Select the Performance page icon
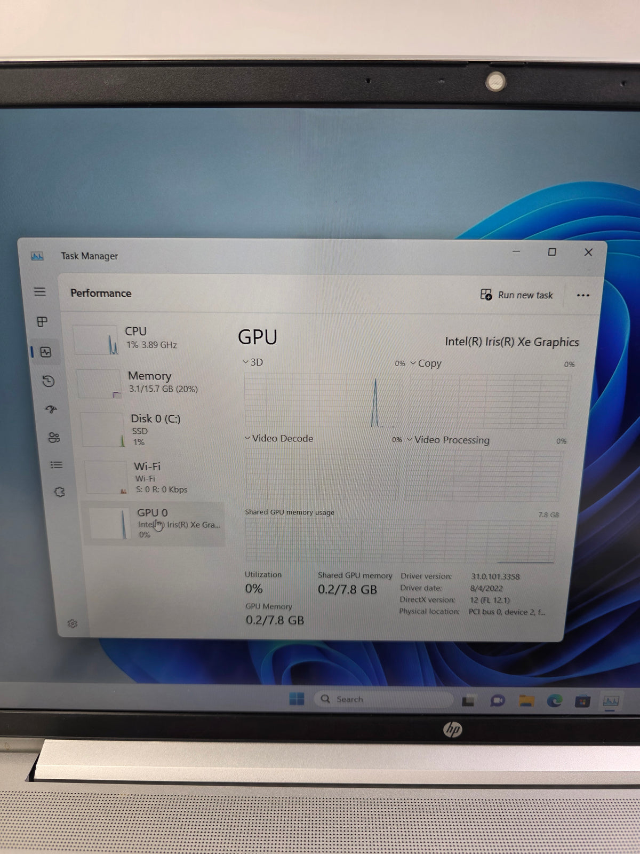The image size is (640, 854). click(46, 352)
